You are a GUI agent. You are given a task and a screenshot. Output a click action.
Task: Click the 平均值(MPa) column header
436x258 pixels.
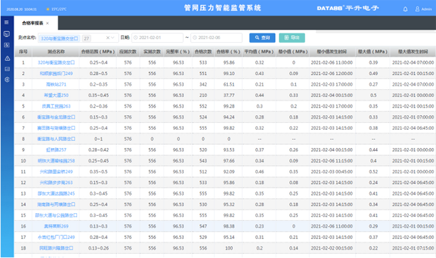point(259,52)
